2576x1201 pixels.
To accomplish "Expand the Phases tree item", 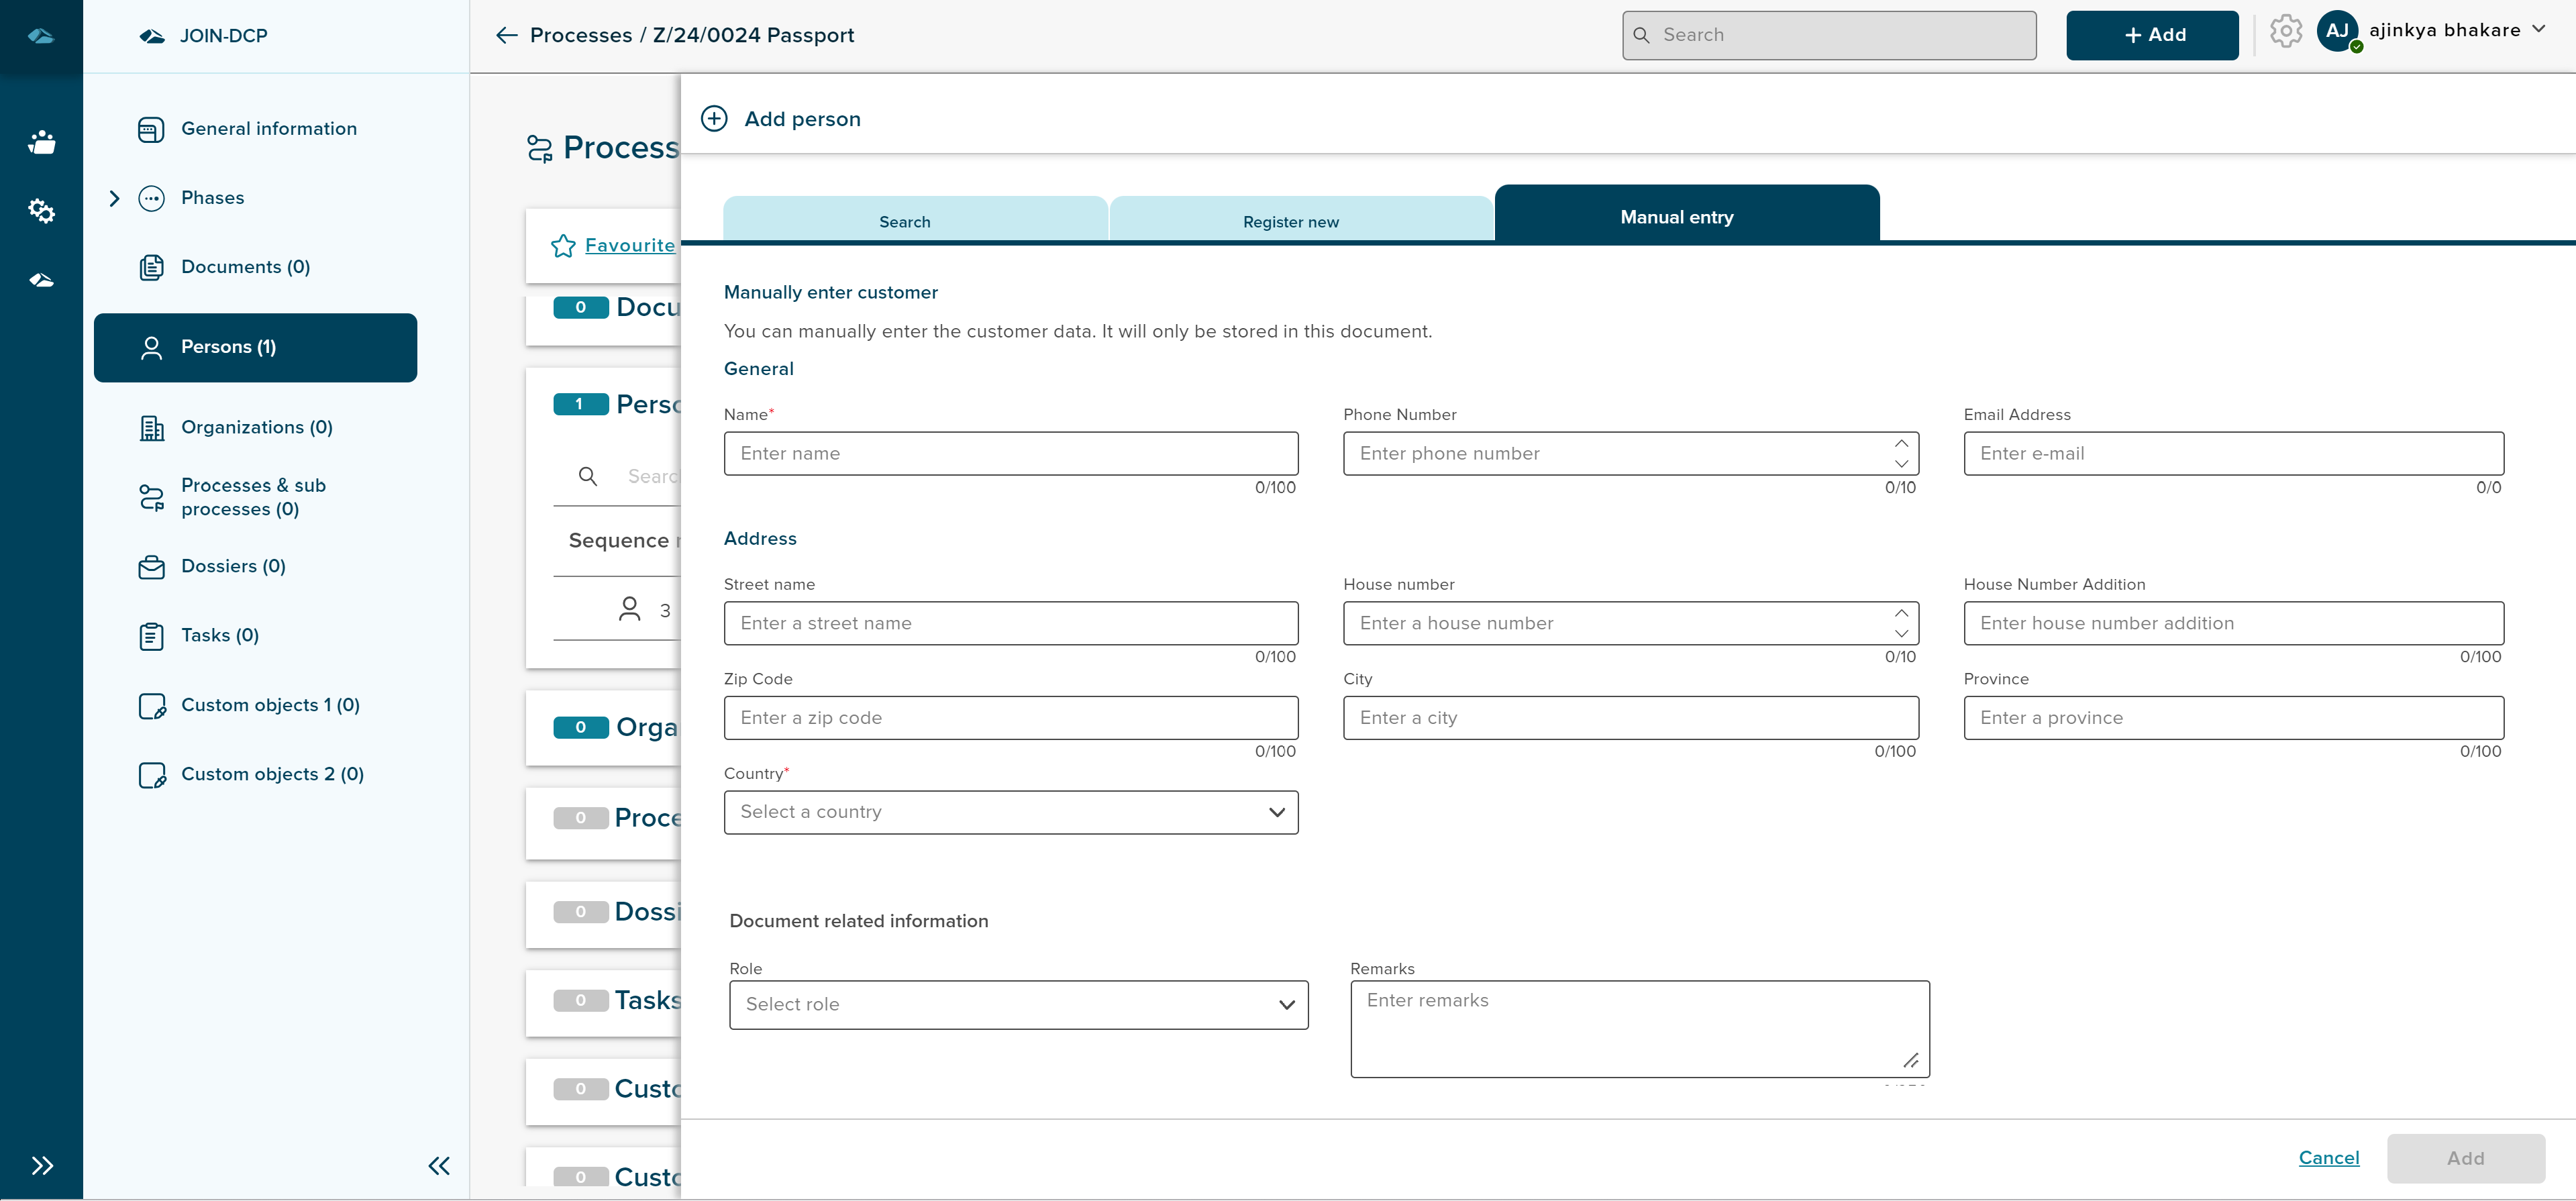I will (114, 198).
